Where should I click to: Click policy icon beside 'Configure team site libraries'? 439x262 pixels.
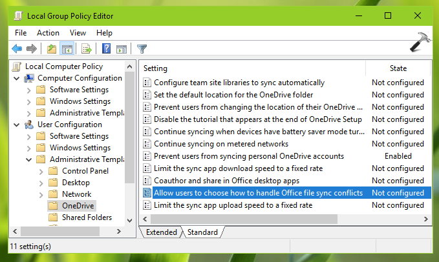(x=147, y=83)
